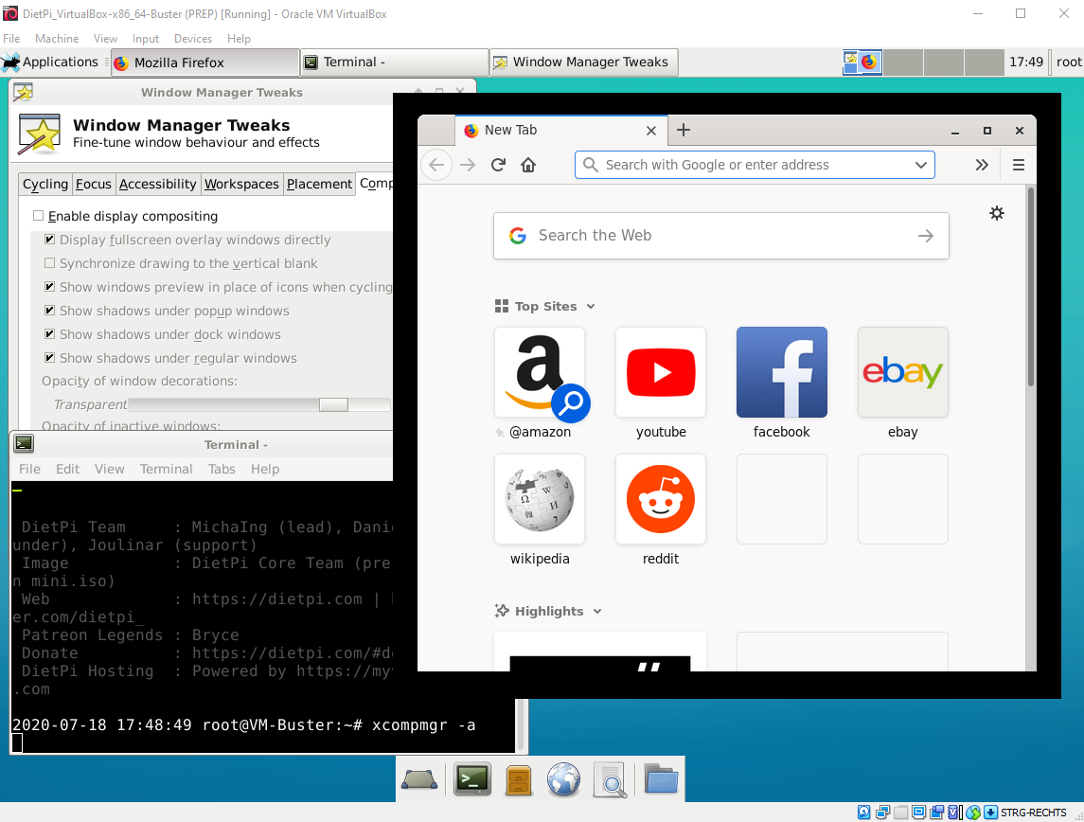This screenshot has height=822, width=1084.
Task: Collapse the Highlights section
Action: pos(597,611)
